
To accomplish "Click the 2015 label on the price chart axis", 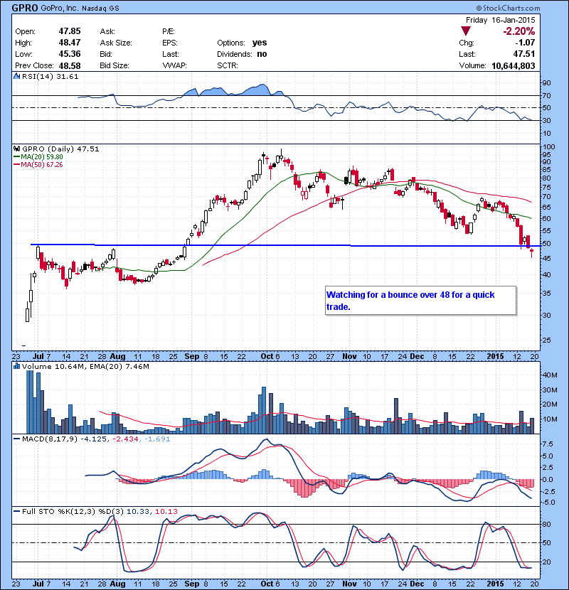I will 495,356.
